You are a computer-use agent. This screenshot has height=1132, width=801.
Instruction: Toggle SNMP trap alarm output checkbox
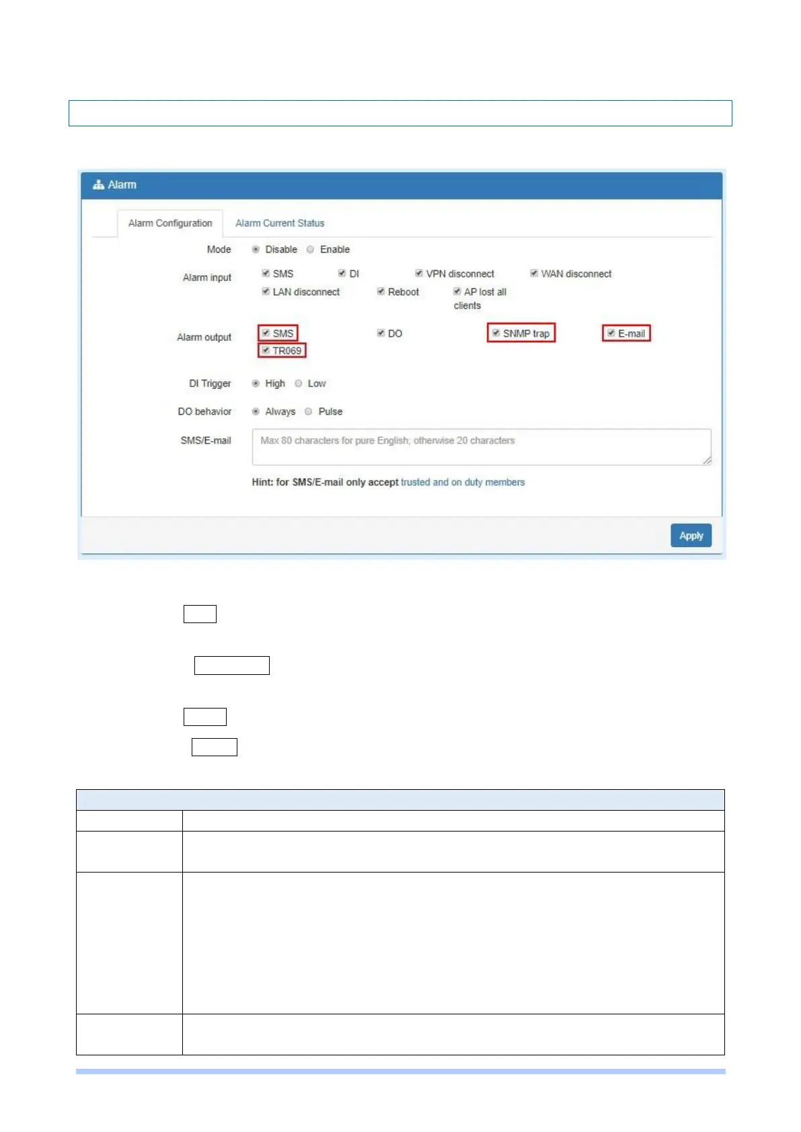(x=496, y=333)
